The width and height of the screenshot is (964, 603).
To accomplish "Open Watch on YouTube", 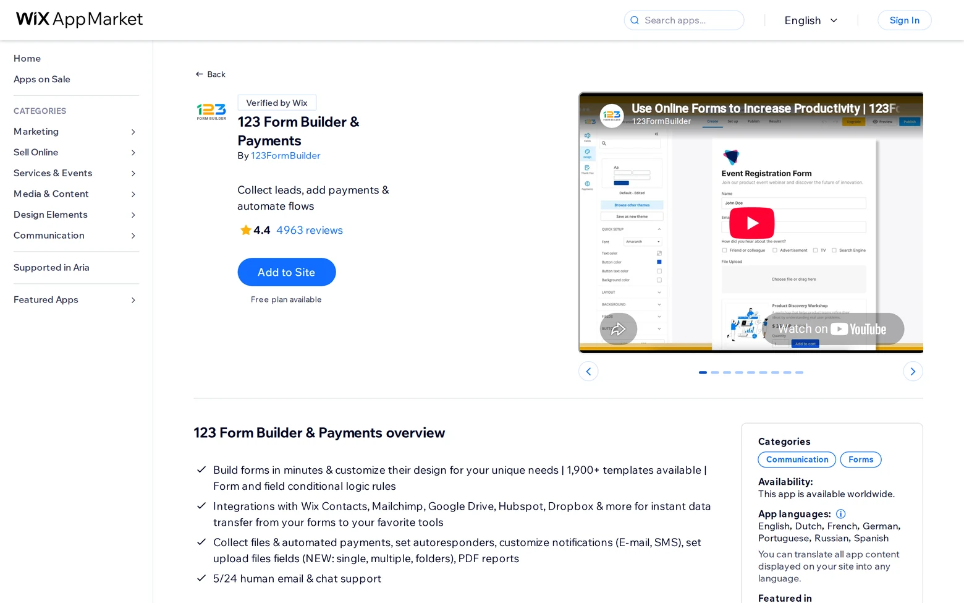I will pyautogui.click(x=832, y=329).
